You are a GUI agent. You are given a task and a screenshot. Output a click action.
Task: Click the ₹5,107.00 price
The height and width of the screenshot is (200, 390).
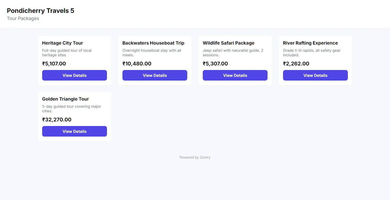[x=54, y=64]
